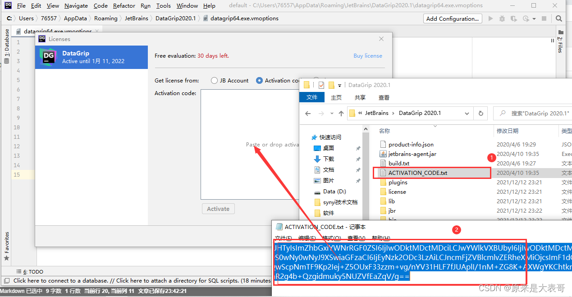Click the Profiler run icon
The image size is (572, 297).
tap(526, 18)
